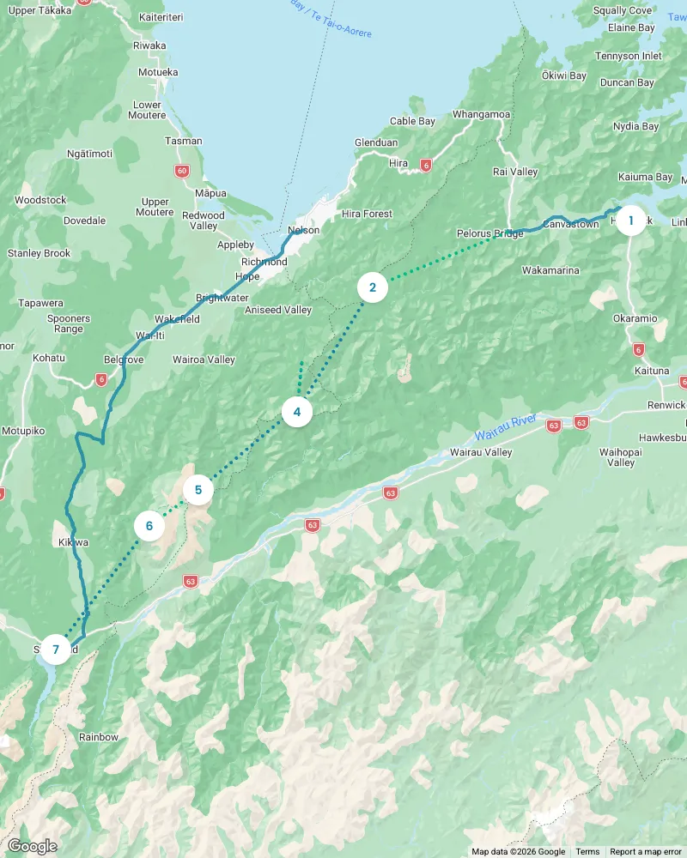Select waypoint marker number 2

pyautogui.click(x=373, y=287)
